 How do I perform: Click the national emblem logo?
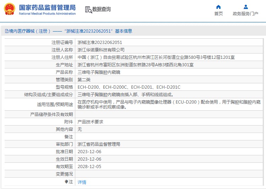[x=10, y=9]
